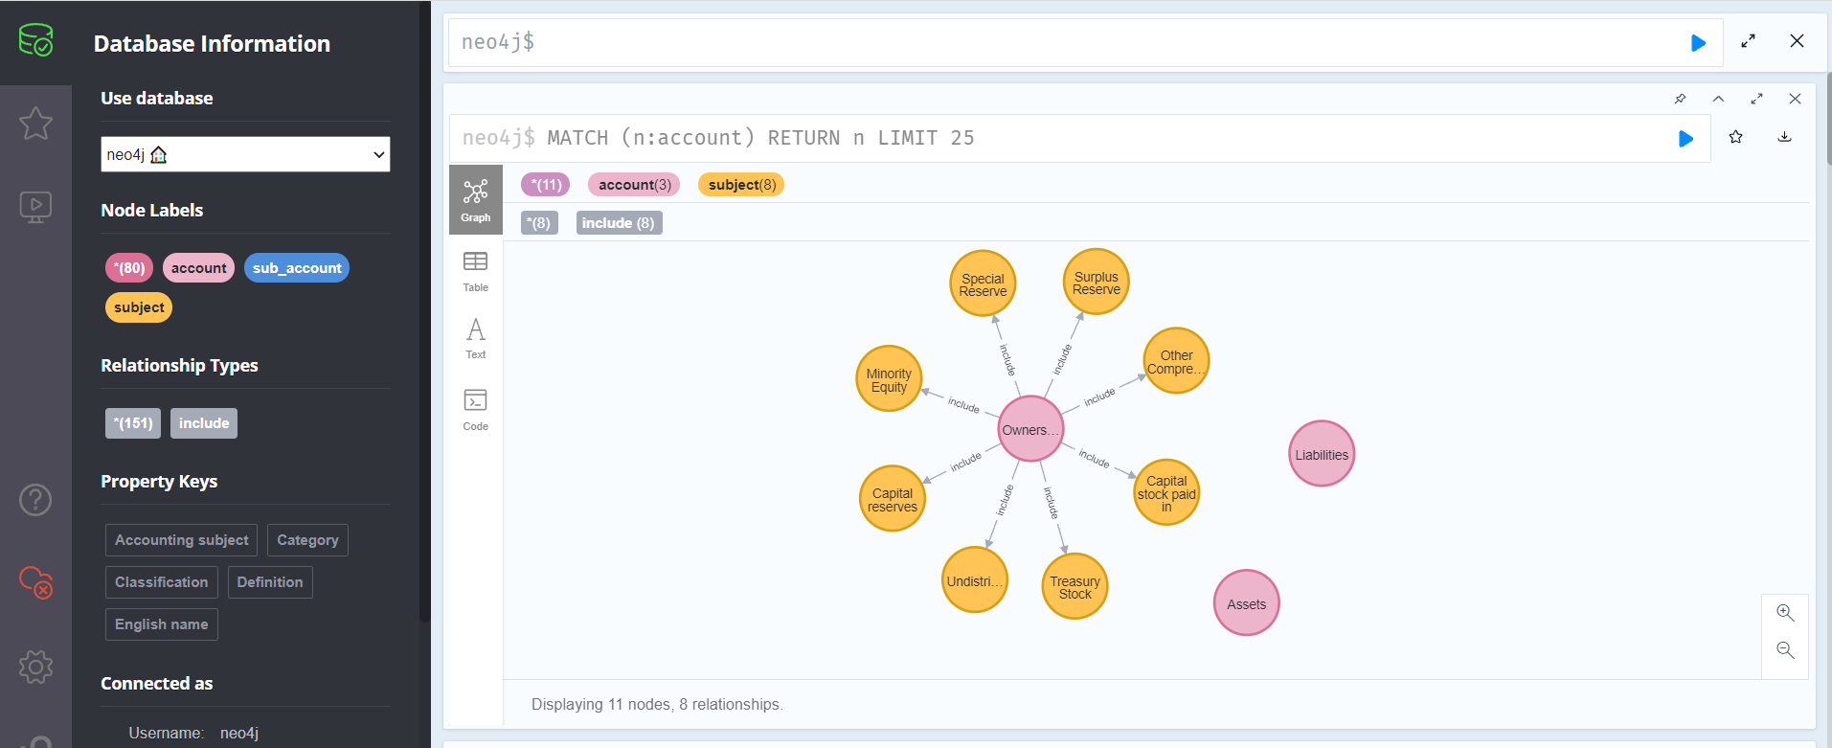Collapse the result frame with chevron
The image size is (1832, 748).
(x=1718, y=99)
